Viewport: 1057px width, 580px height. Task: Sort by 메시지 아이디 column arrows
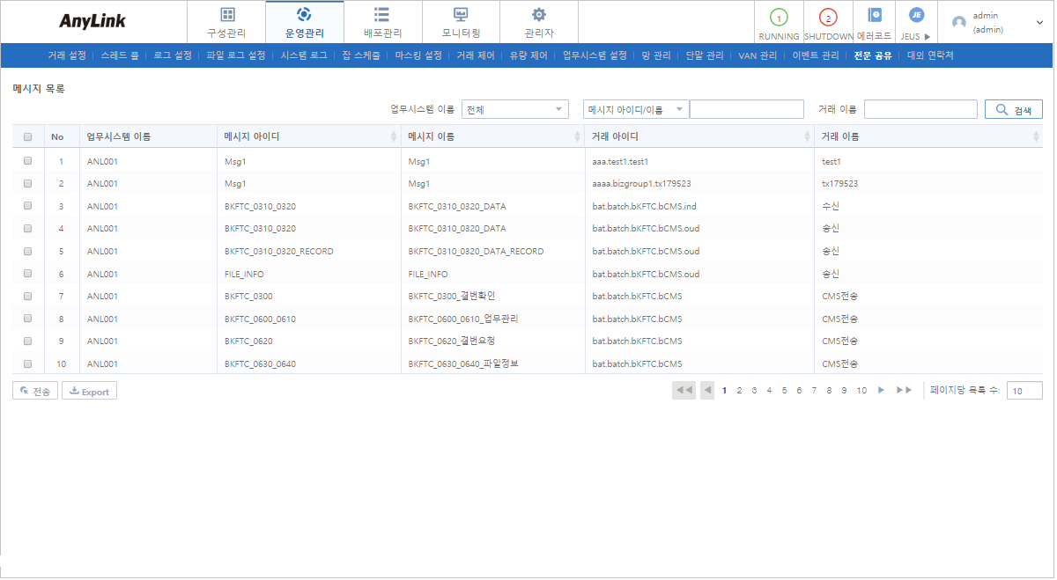tap(394, 137)
